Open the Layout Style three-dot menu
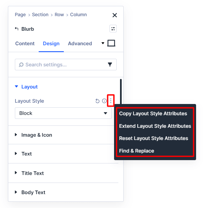This screenshot has width=205, height=208. pos(111,101)
